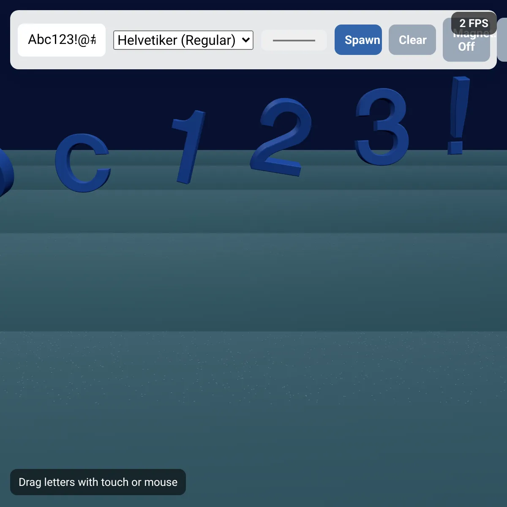Click the "Drag letters with touch or mouse" hint
The image size is (507, 507).
98,482
